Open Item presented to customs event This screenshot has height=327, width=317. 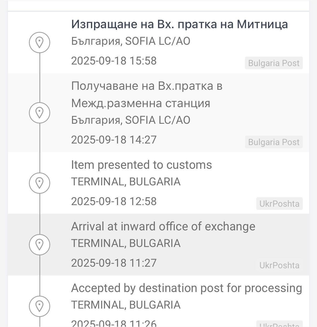click(x=141, y=165)
